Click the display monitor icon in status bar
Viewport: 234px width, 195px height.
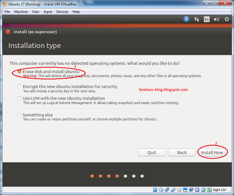pyautogui.click(x=185, y=190)
